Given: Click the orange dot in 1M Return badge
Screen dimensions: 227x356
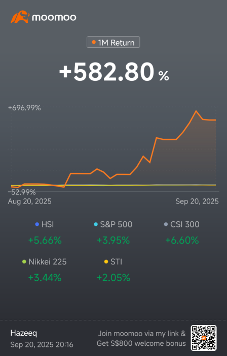Looking at the screenshot, I should click(x=94, y=42).
